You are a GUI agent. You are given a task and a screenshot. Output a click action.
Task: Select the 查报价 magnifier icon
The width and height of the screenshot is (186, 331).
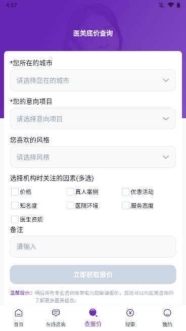tap(93, 313)
